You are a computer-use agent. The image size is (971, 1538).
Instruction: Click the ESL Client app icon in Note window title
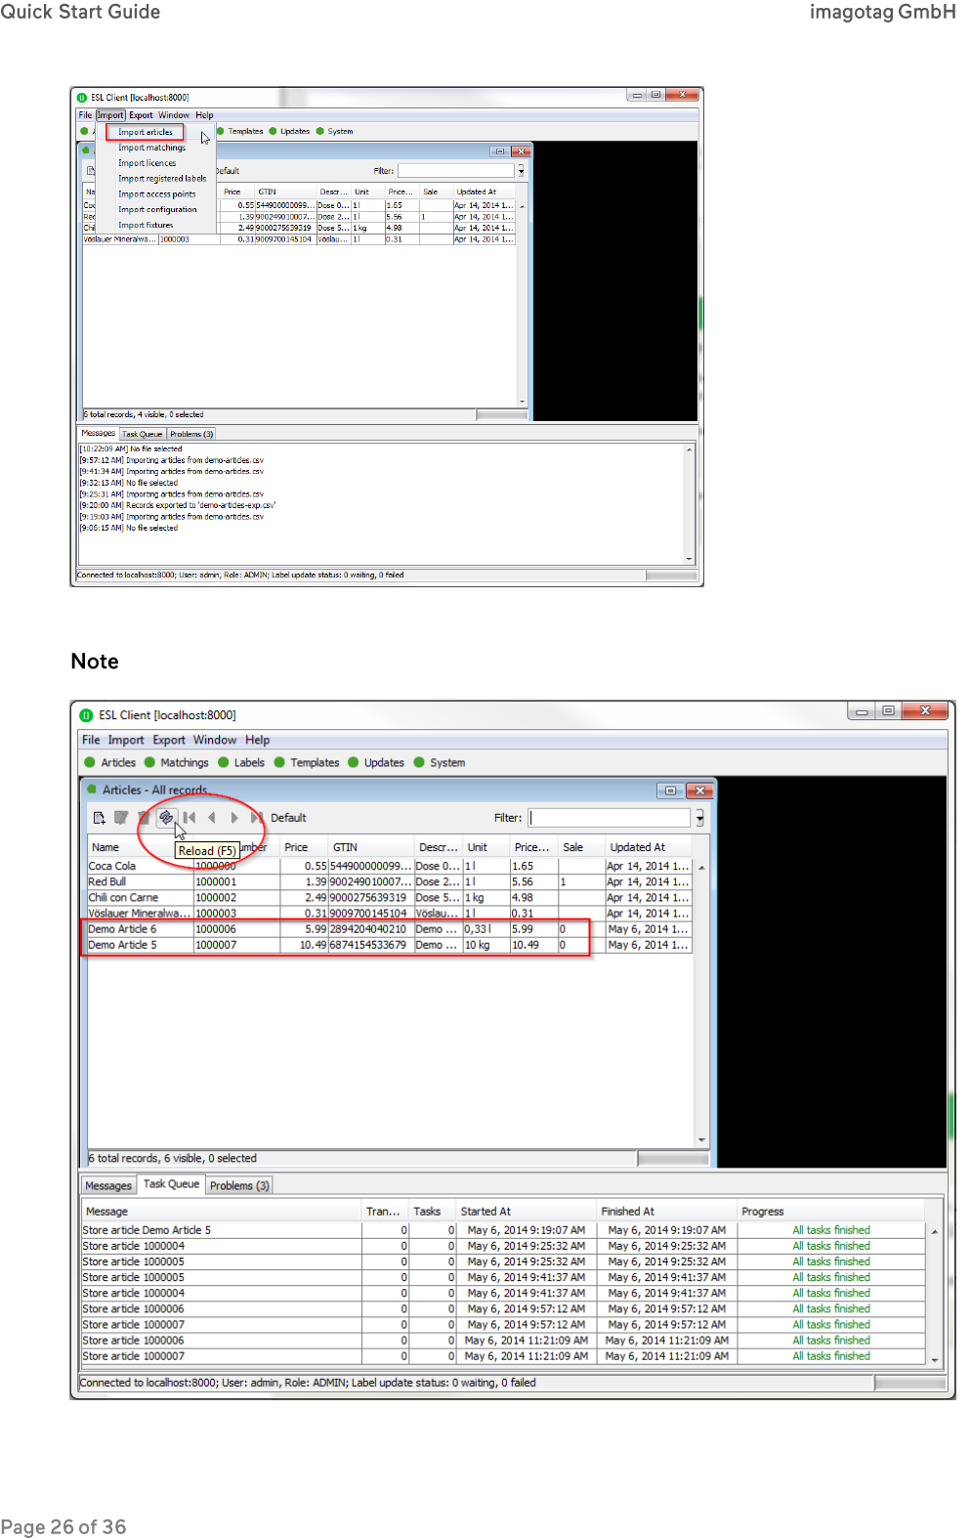point(86,715)
